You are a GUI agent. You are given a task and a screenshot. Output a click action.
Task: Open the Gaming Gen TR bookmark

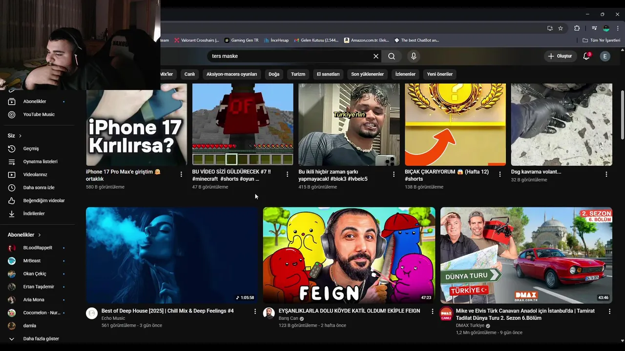241,40
